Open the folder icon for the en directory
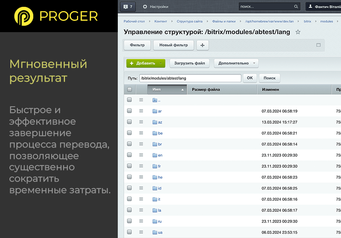 click(x=155, y=155)
